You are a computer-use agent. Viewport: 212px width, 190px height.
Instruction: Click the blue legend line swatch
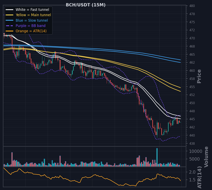(x=9, y=20)
